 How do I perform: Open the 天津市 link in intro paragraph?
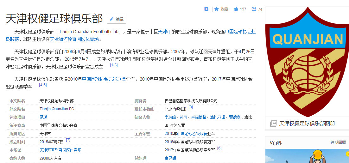pyautogui.click(x=164, y=32)
